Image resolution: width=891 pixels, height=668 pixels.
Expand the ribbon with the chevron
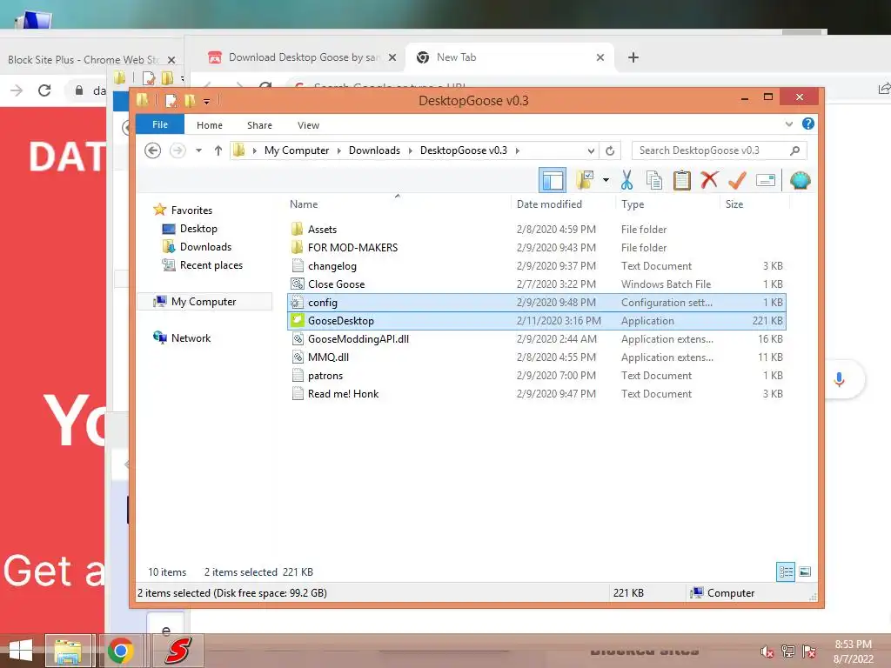click(788, 124)
